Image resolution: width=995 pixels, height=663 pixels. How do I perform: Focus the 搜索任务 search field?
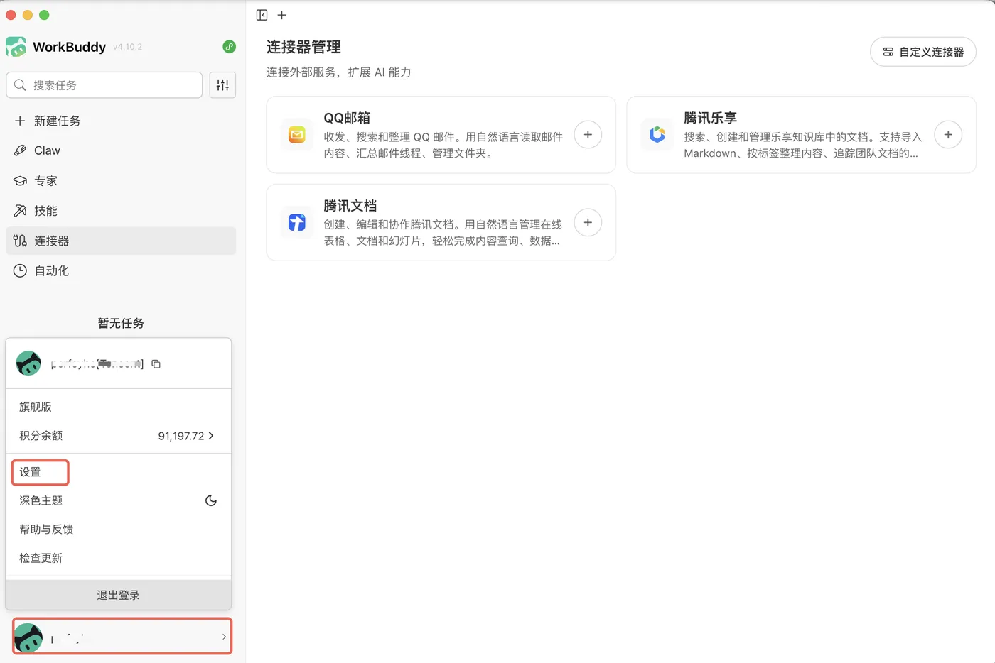pos(104,85)
